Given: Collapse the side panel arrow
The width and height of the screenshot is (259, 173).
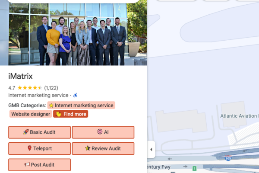Looking at the screenshot, I should click(x=151, y=150).
